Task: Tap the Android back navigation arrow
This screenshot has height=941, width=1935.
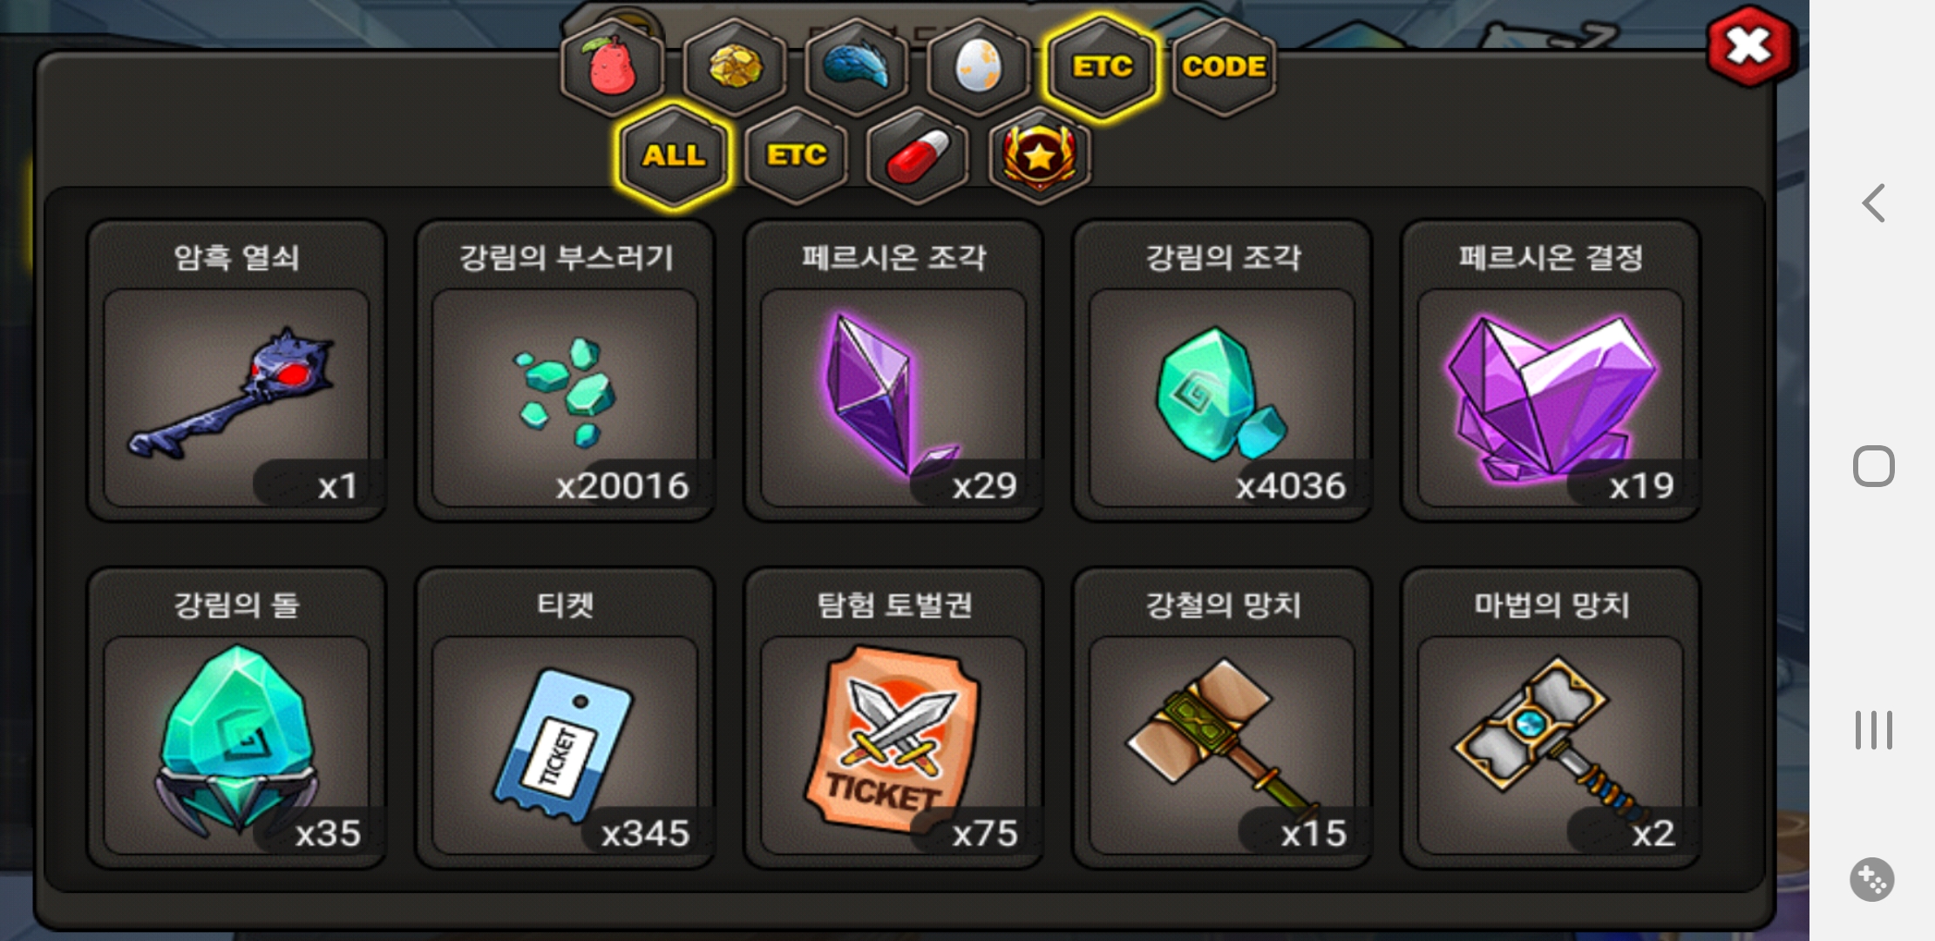Action: 1873,203
